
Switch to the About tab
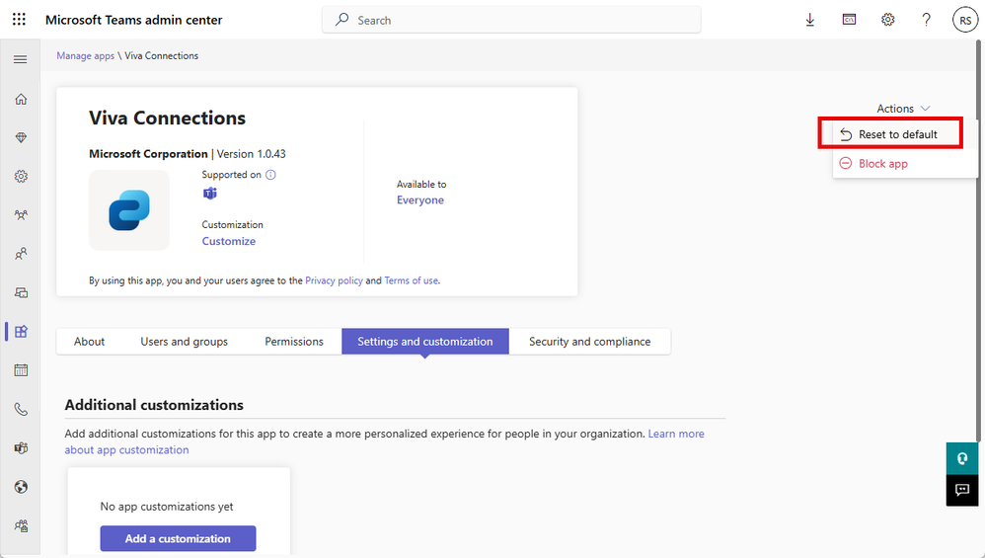tap(89, 341)
